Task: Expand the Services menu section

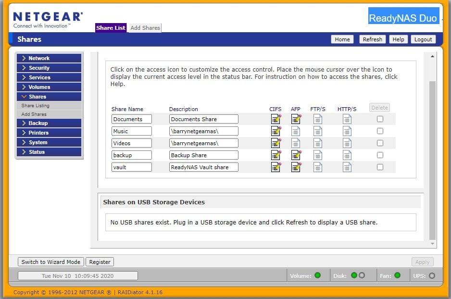Action: (x=49, y=77)
